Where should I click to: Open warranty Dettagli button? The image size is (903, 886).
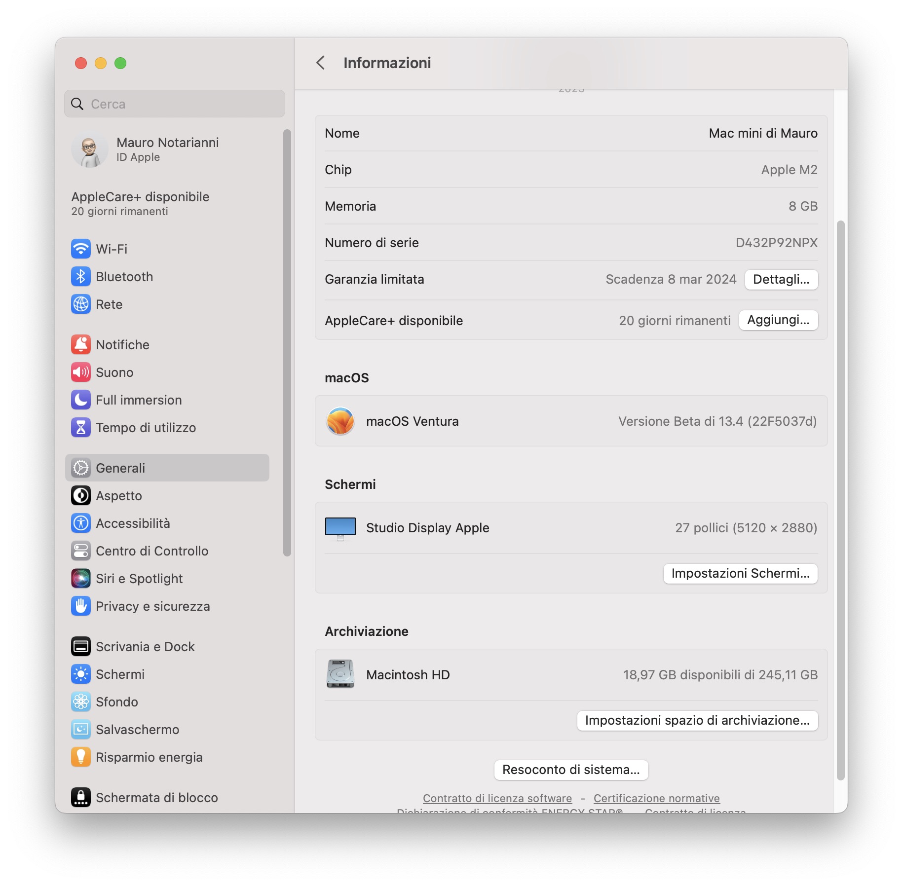tap(781, 279)
